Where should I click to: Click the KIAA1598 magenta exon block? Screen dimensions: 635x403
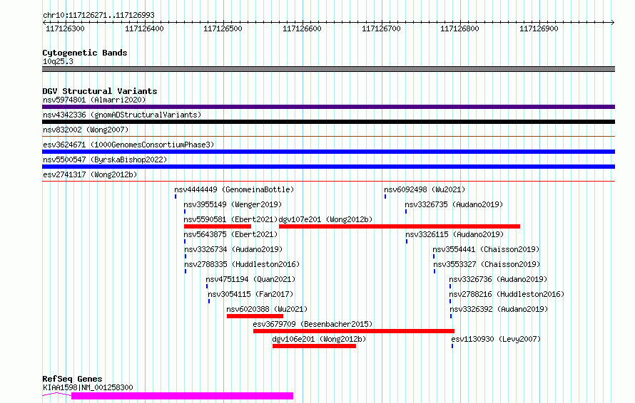click(182, 396)
